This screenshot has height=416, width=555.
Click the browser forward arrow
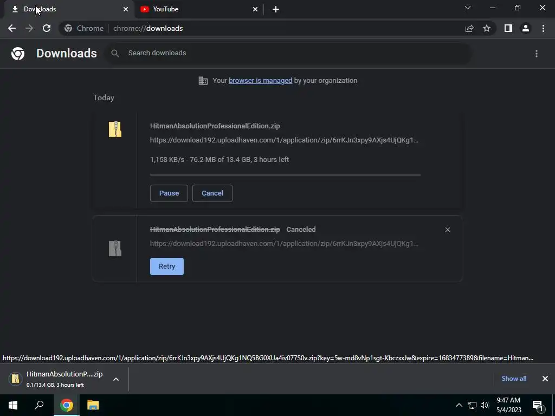[x=29, y=28]
